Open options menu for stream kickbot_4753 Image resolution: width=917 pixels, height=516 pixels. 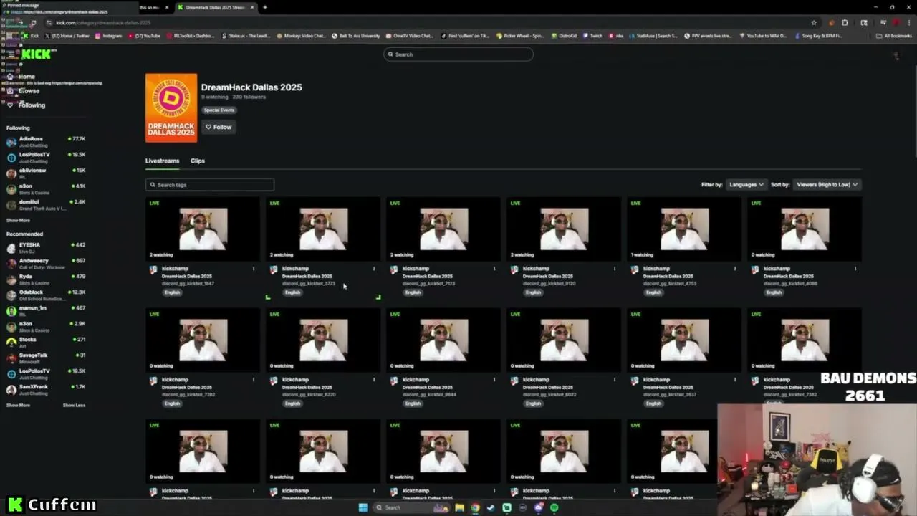click(x=735, y=269)
